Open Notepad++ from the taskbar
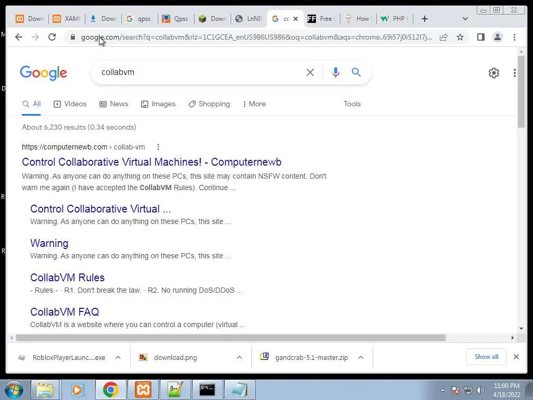Image resolution: width=533 pixels, height=400 pixels. pos(175,390)
